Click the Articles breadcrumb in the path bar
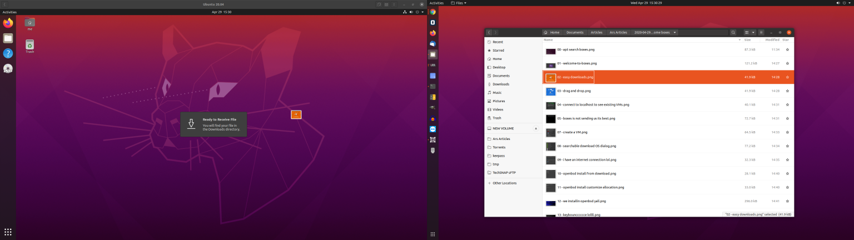The width and height of the screenshot is (854, 240). click(597, 32)
